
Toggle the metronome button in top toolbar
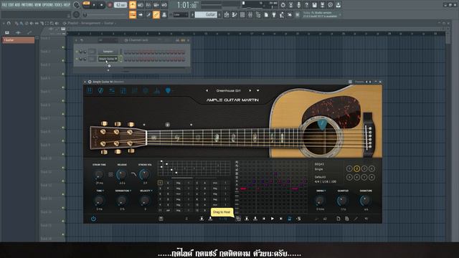click(133, 5)
